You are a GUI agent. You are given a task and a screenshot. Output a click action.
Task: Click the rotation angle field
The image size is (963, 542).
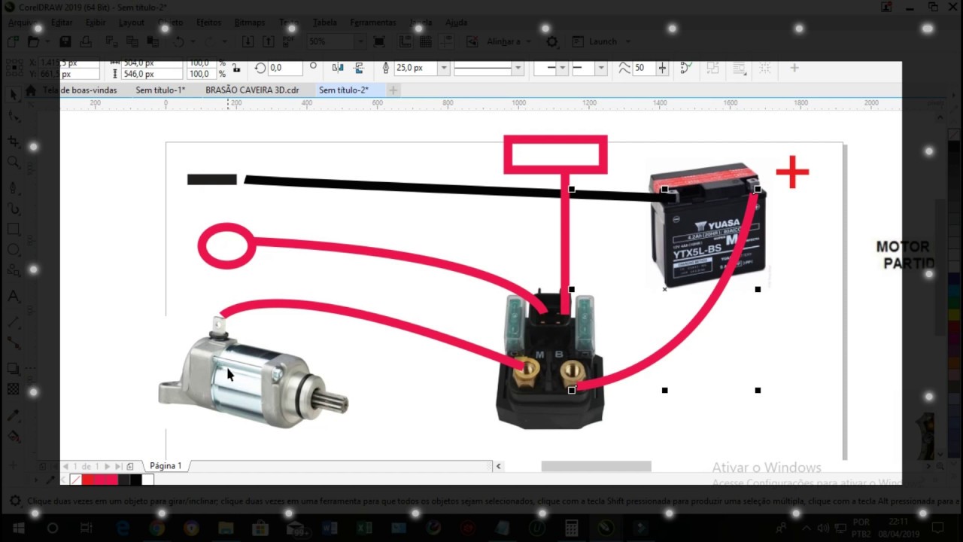pos(285,68)
